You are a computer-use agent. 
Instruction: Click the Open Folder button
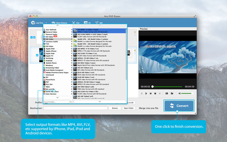129,108
